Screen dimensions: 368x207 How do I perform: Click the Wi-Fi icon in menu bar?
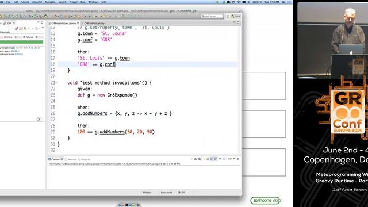[239, 2]
